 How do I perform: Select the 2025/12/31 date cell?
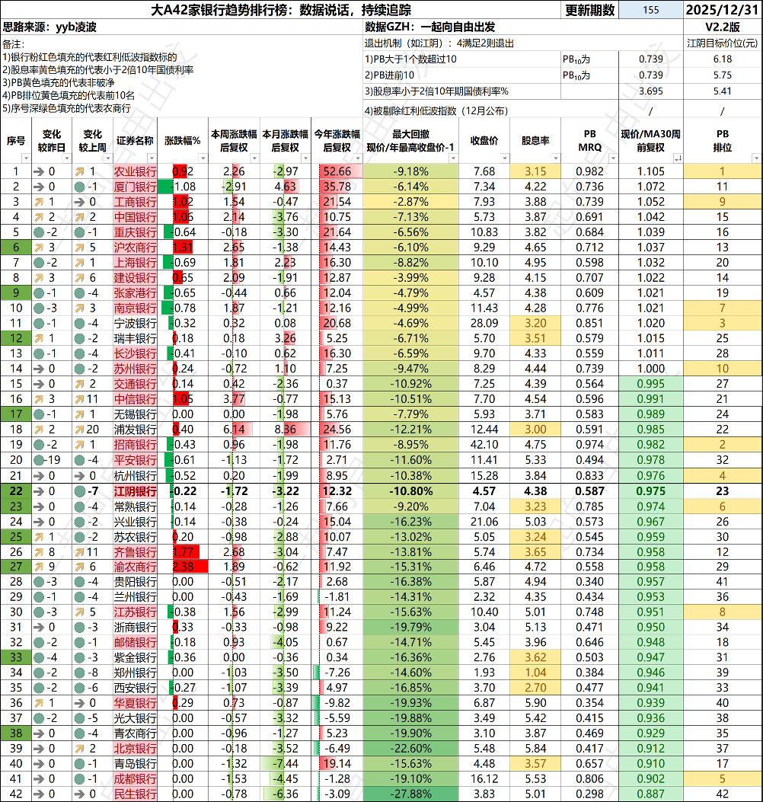tap(722, 10)
